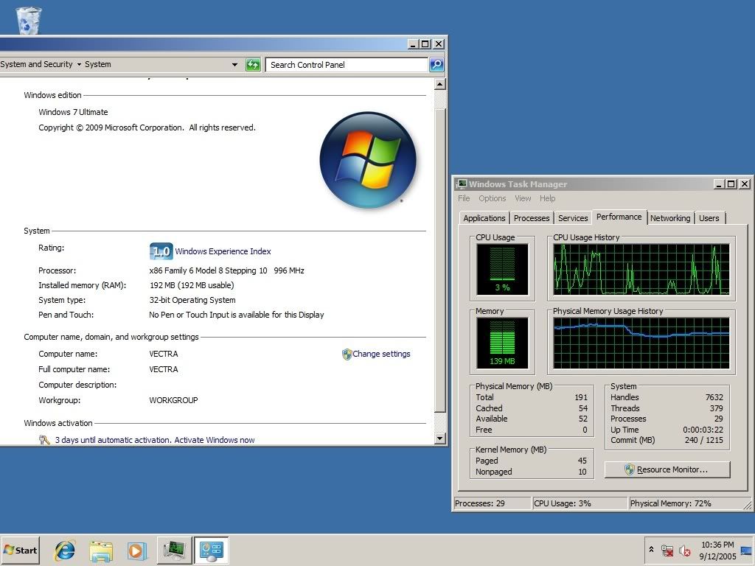The width and height of the screenshot is (755, 566).
Task: Open Windows Media Player from taskbar
Action: (x=136, y=550)
